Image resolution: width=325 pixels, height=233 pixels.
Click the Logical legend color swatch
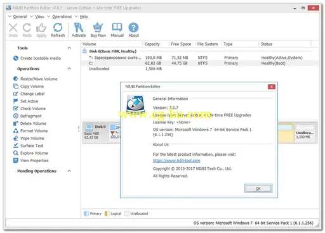[x=107, y=213]
